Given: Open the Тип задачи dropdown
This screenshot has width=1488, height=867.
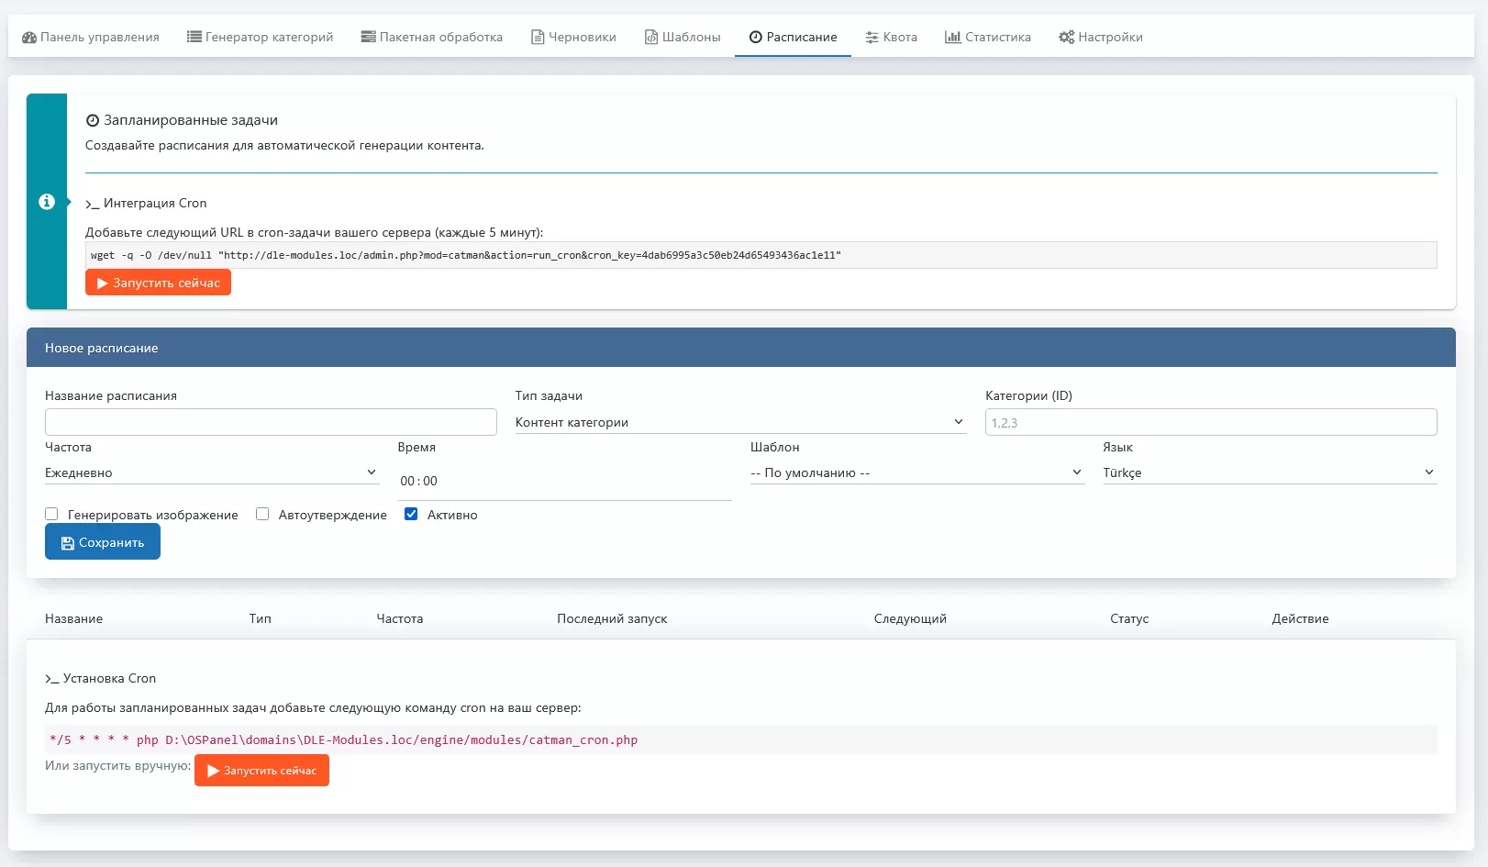Looking at the screenshot, I should (739, 422).
